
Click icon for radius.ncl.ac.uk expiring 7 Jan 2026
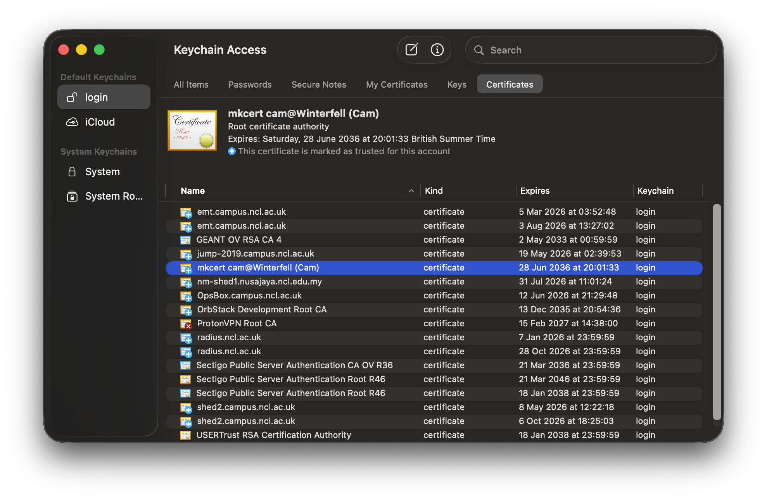[x=186, y=338]
